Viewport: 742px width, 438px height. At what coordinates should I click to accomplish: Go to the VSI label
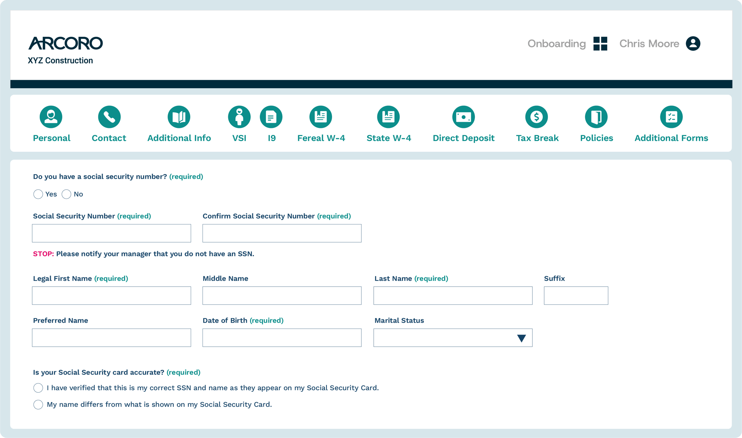[239, 138]
